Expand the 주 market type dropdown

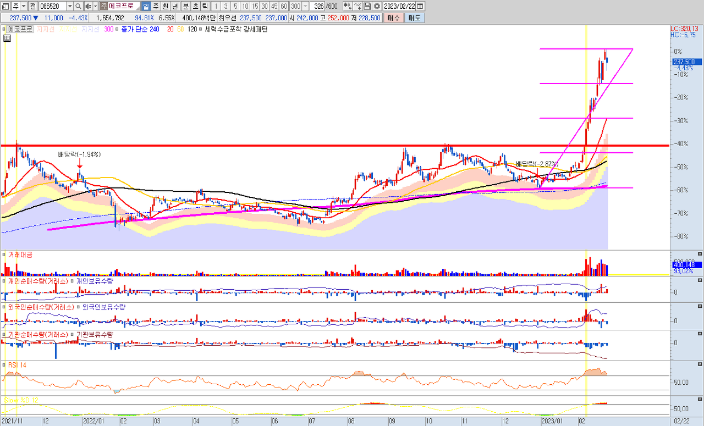(23, 6)
